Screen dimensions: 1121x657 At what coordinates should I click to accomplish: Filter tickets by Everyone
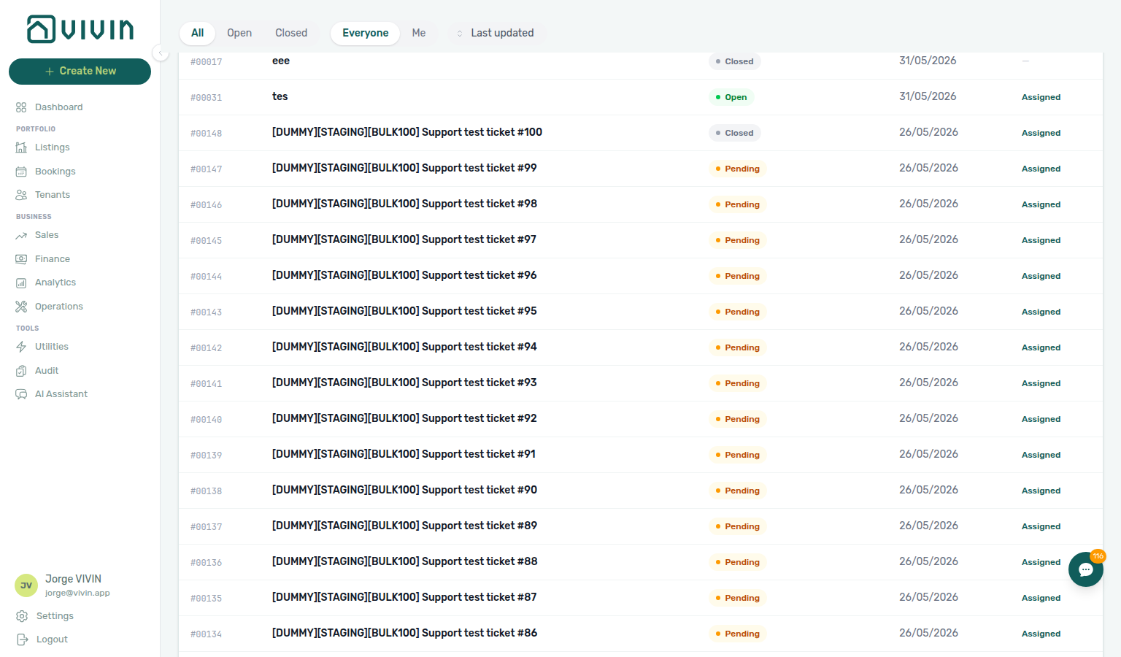(x=366, y=33)
